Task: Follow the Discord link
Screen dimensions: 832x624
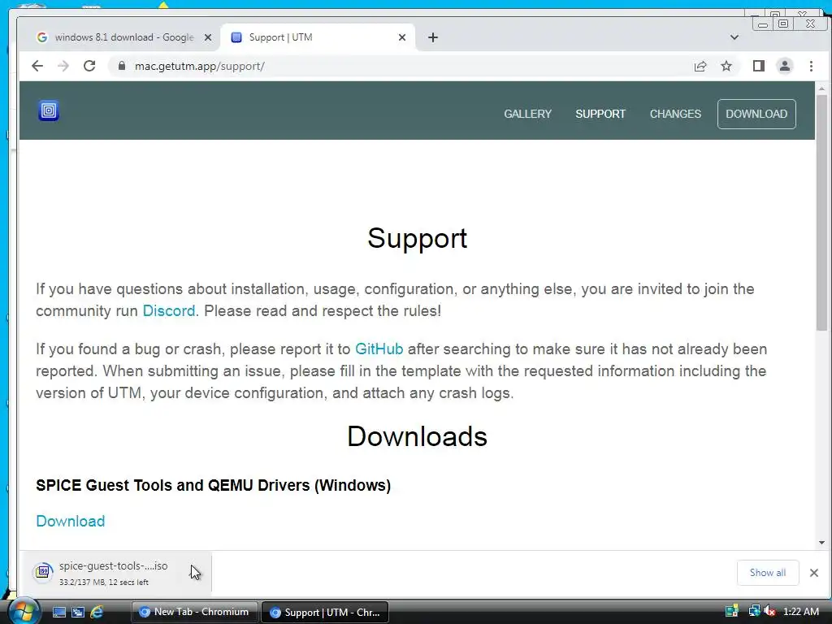Action: (x=169, y=310)
